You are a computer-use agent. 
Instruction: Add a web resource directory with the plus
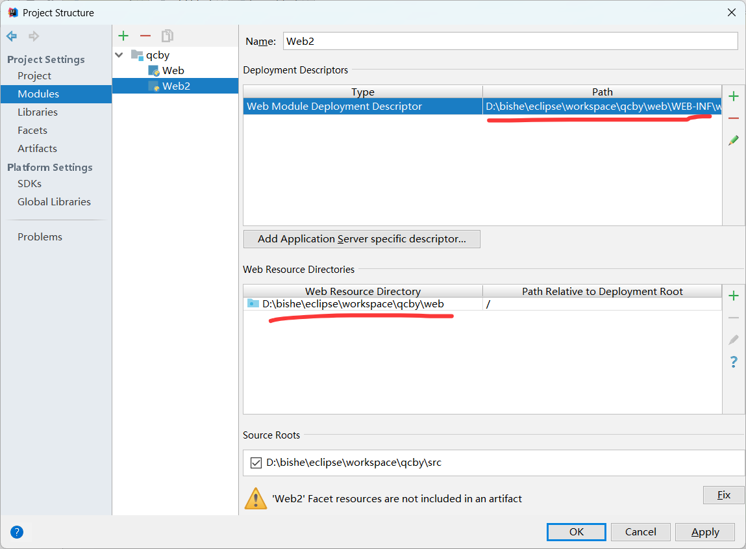pyautogui.click(x=734, y=296)
